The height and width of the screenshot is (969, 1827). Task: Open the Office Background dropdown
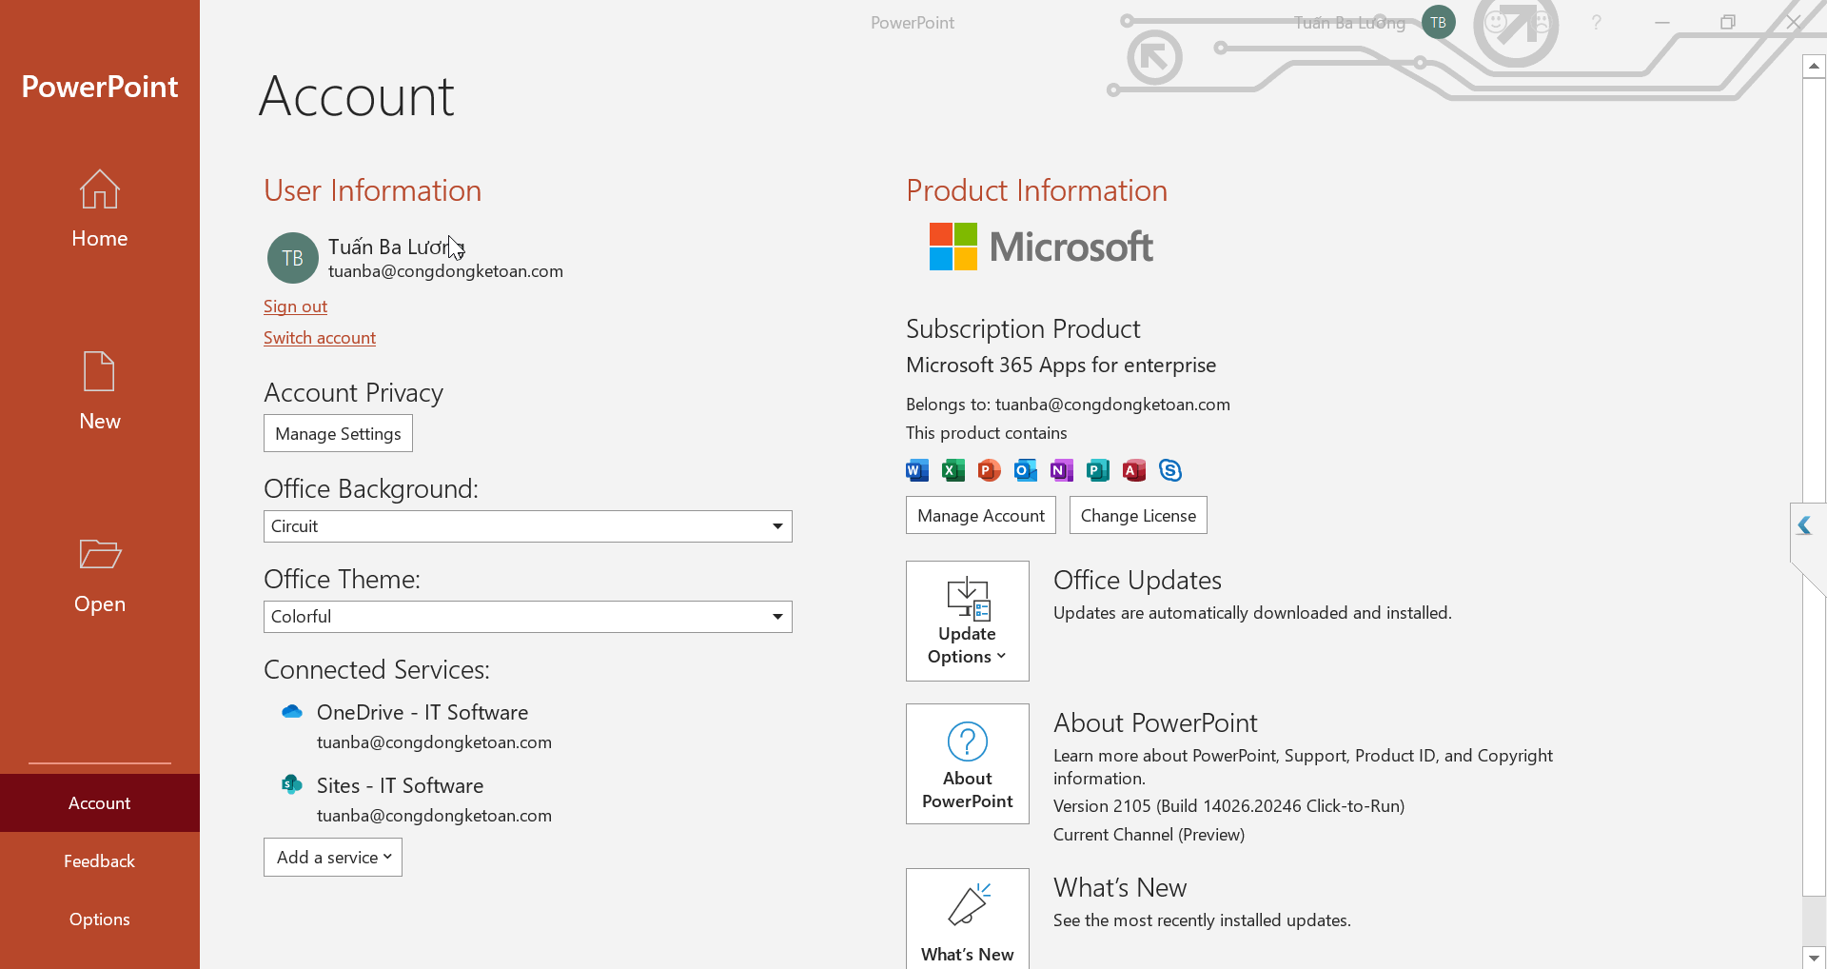528,526
